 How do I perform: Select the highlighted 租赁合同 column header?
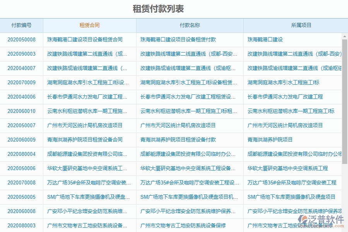89,25
